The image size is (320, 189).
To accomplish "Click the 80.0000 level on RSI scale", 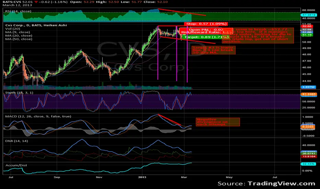I will [x=309, y=10].
